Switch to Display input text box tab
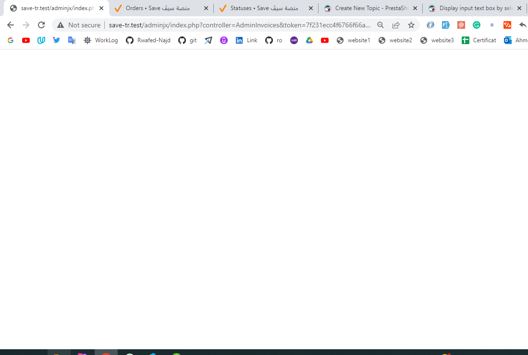The image size is (528, 355). (x=475, y=8)
